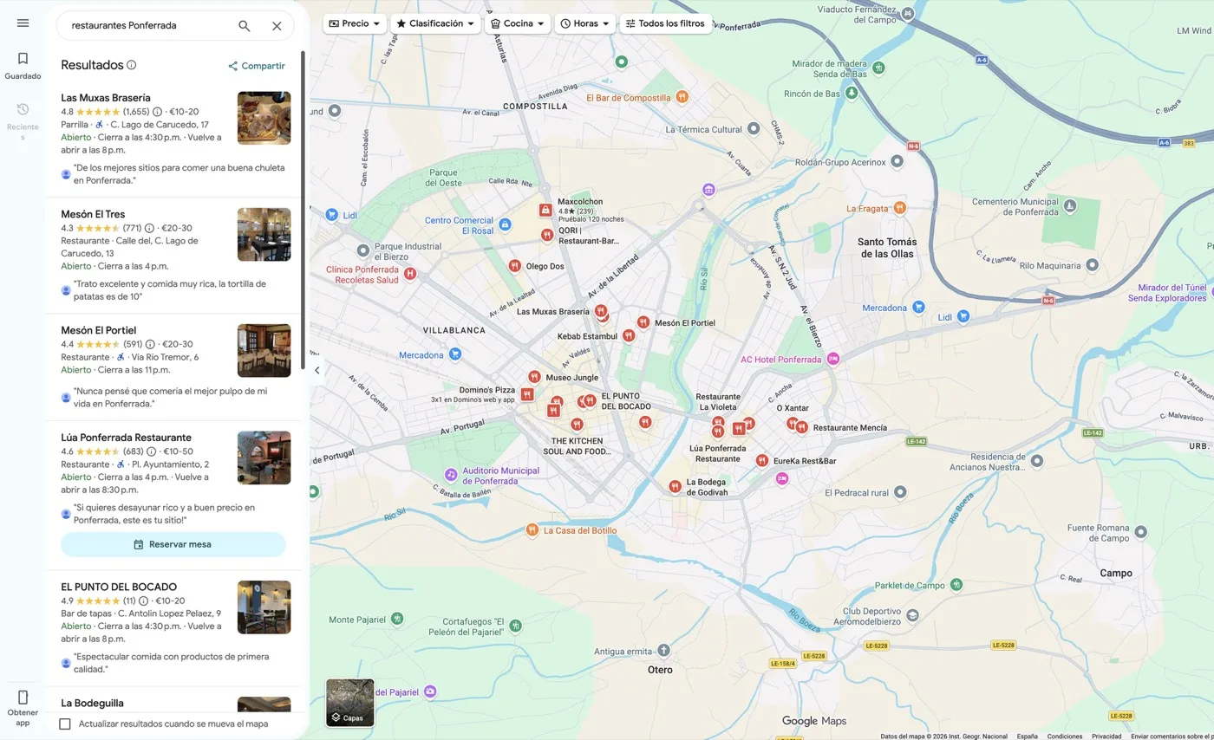Click Compartir to share results
This screenshot has width=1214, height=740.
(257, 66)
